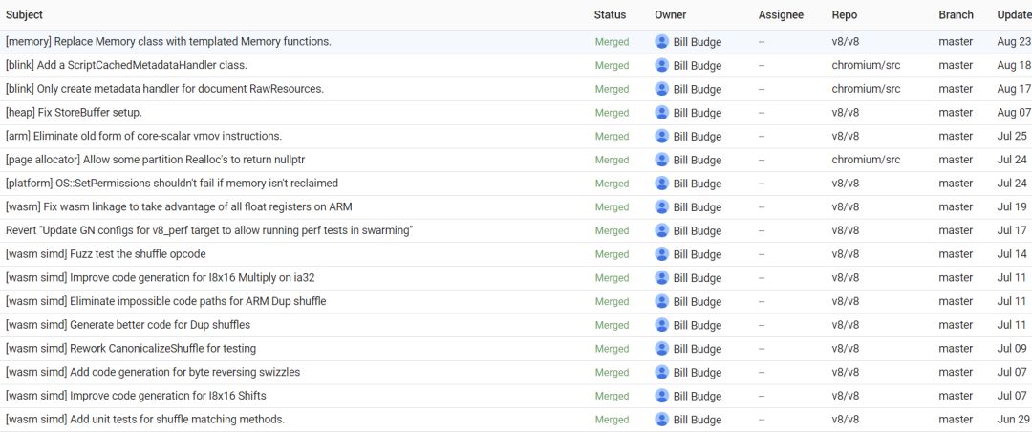Screen dimensions: 1032x433
Task: Click owner avatar in shuffle matching methods row
Action: coord(661,420)
